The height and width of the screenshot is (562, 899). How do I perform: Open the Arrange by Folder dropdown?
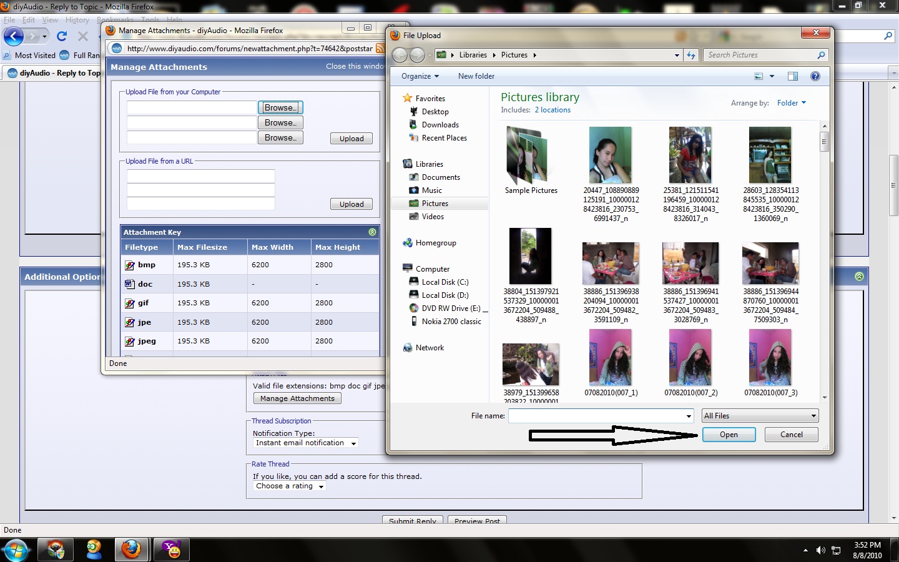[791, 103]
